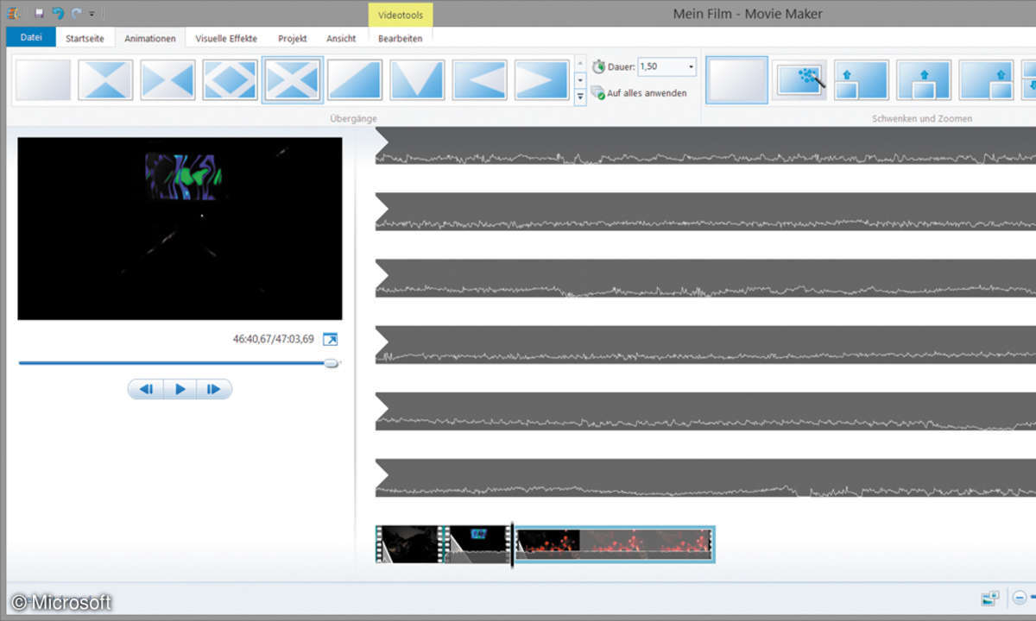The width and height of the screenshot is (1036, 621).
Task: Apply the diagonal wipe transition
Action: coord(355,80)
